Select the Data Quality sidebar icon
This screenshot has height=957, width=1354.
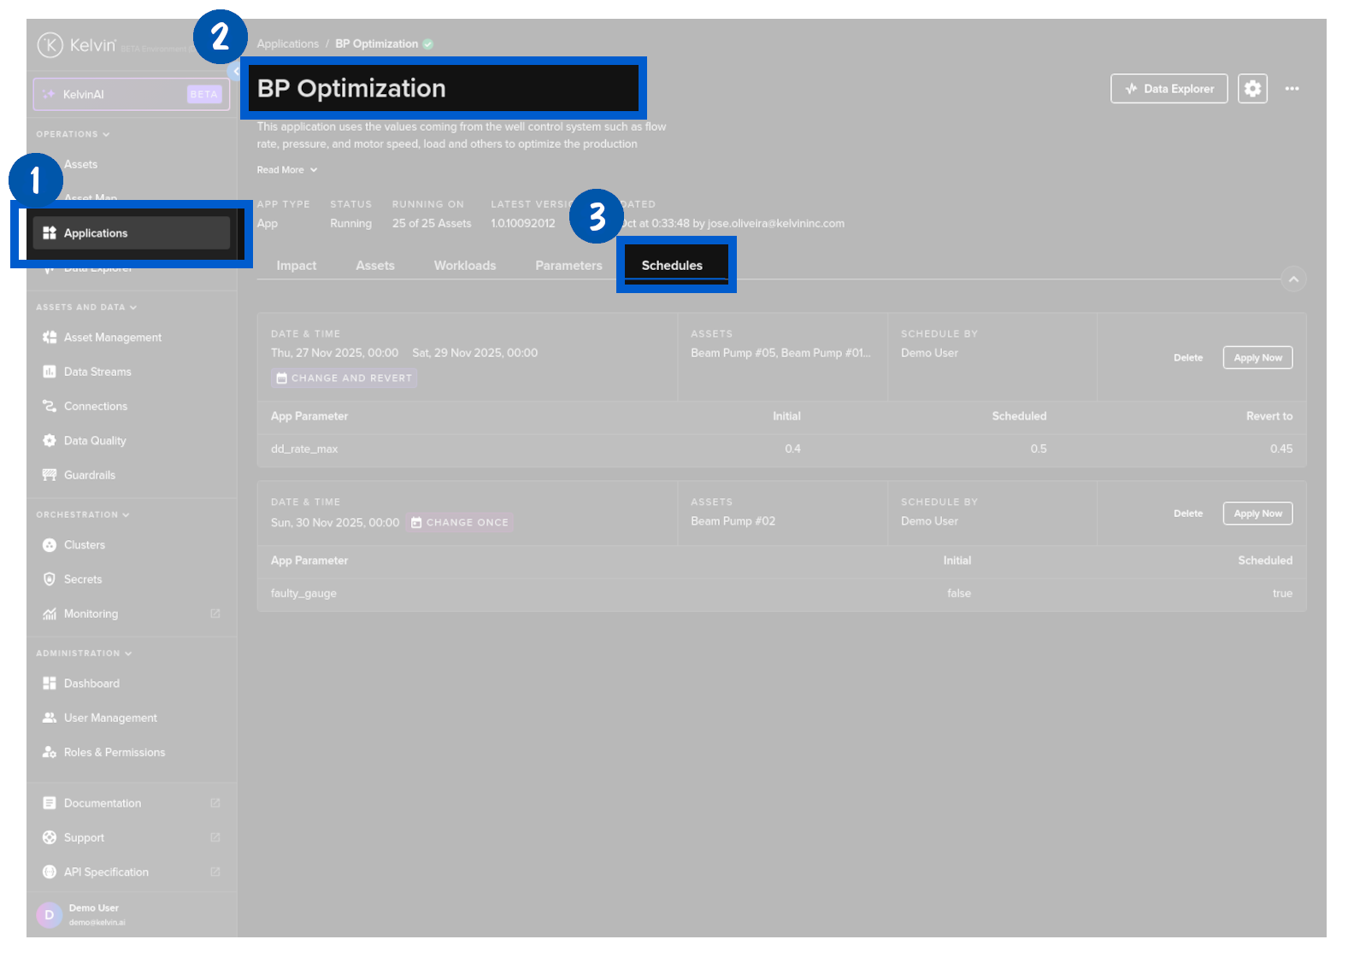[x=50, y=441]
